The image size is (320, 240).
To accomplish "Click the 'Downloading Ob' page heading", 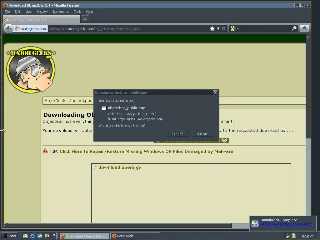I will [x=68, y=115].
